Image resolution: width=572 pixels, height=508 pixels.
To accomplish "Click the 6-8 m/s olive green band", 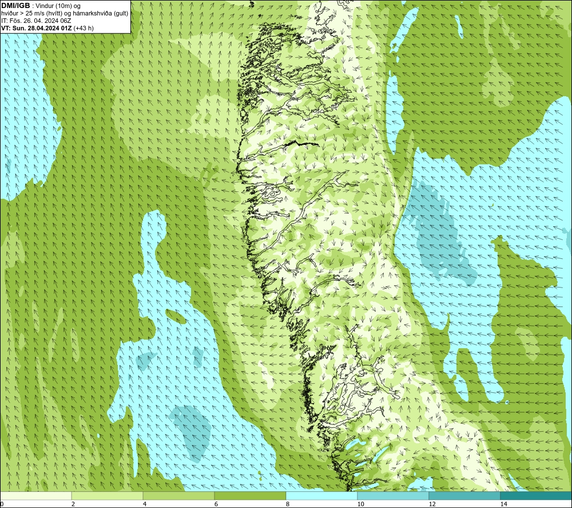I will pos(251,495).
